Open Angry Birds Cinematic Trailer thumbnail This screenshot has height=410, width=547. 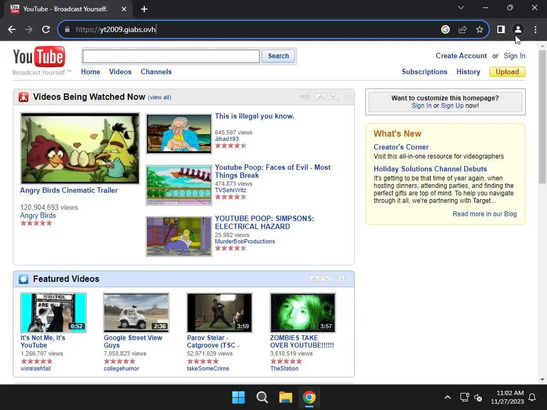coord(80,148)
